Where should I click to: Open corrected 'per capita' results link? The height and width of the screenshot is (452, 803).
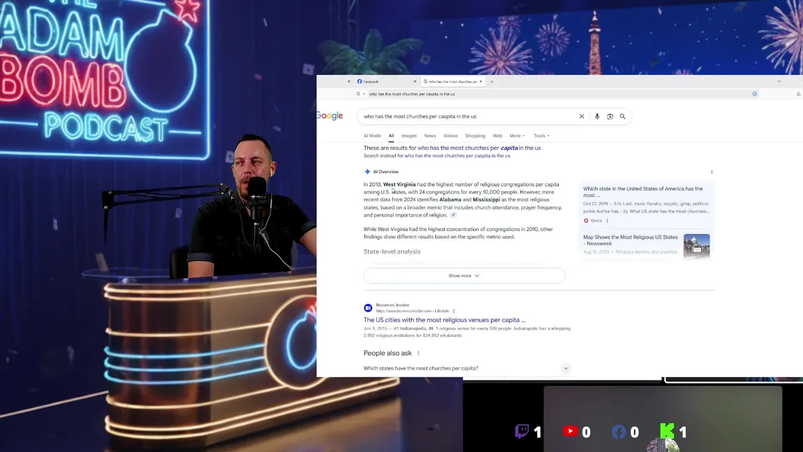[479, 148]
